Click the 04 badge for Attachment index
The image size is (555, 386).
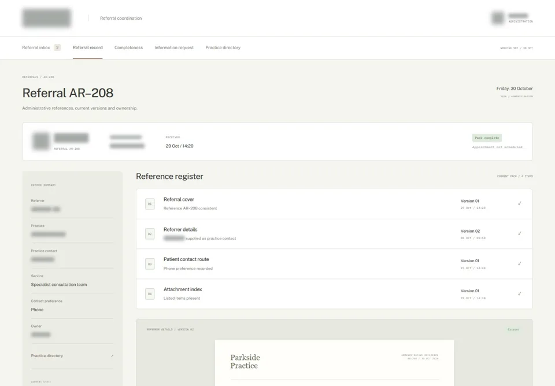coord(150,294)
